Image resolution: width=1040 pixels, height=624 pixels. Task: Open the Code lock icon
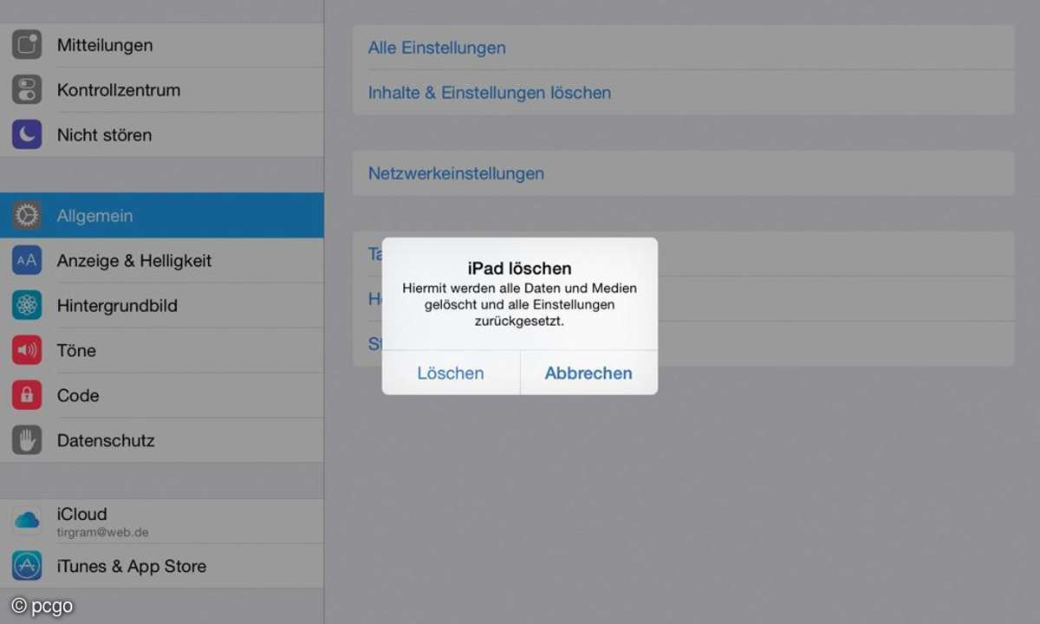(x=27, y=396)
